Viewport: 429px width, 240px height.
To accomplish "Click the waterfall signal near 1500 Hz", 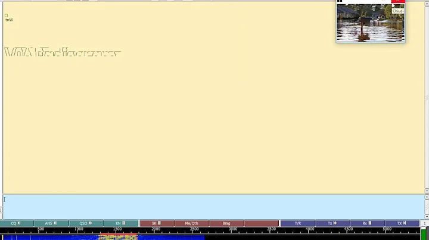I will point(118,237).
